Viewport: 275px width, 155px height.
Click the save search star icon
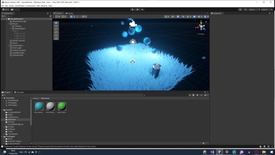click(201, 95)
